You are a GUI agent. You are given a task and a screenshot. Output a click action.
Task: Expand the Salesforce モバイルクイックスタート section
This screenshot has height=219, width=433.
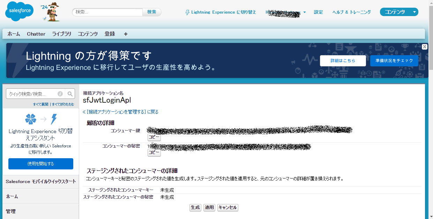click(x=41, y=182)
